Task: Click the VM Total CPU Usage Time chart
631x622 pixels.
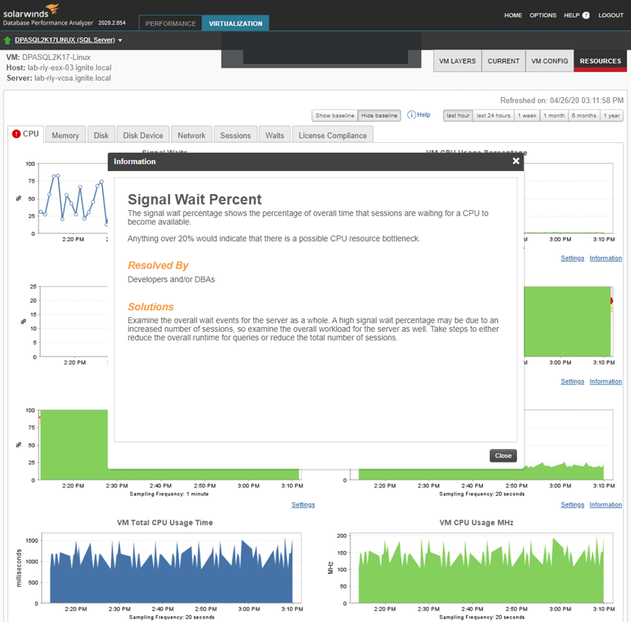Action: [x=171, y=569]
